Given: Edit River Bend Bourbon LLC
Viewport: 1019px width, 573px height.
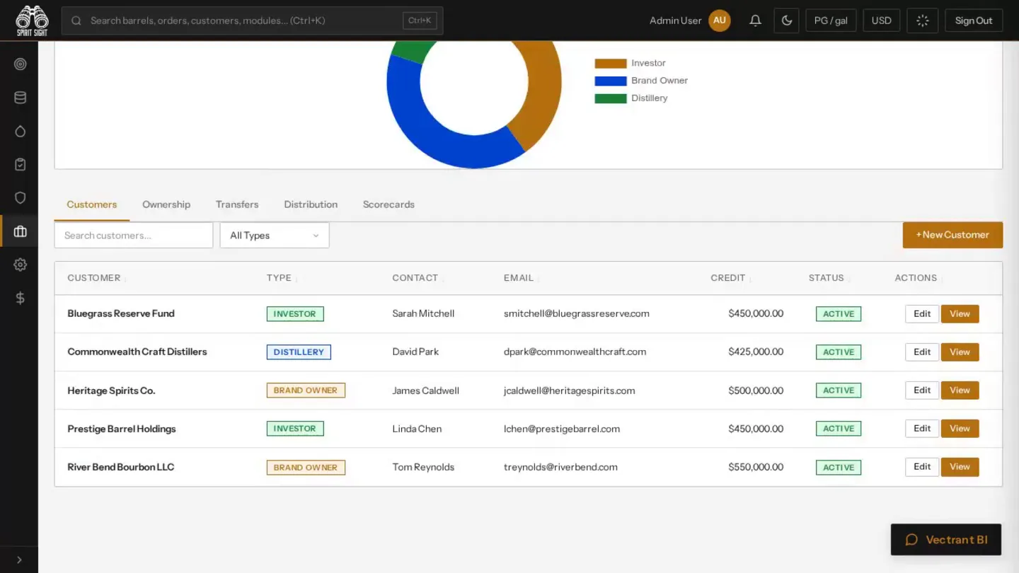Looking at the screenshot, I should (922, 467).
